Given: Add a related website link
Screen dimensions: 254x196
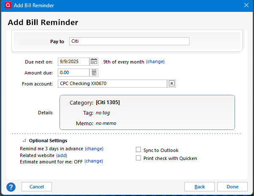Looking at the screenshot, I should pyautogui.click(x=62, y=155).
